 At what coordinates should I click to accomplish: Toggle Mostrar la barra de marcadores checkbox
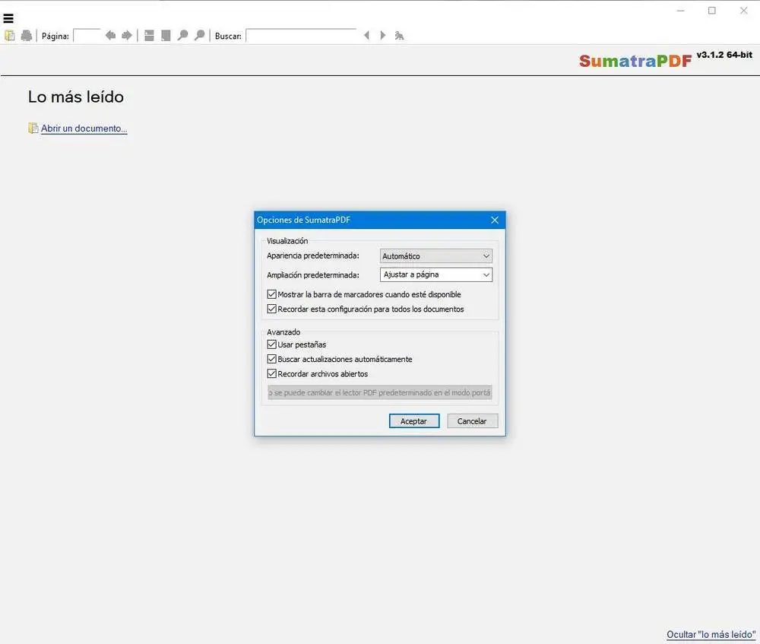pyautogui.click(x=272, y=294)
